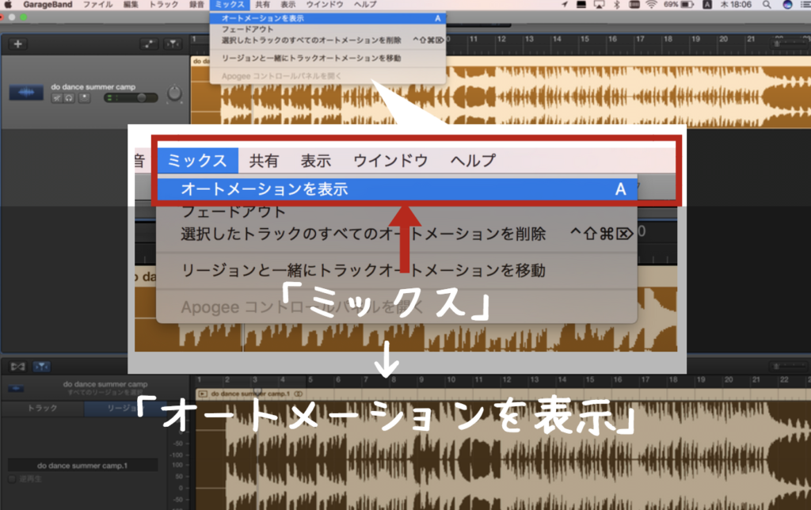
Task: Click the keyboard viewer icon in menu bar
Action: point(634,5)
